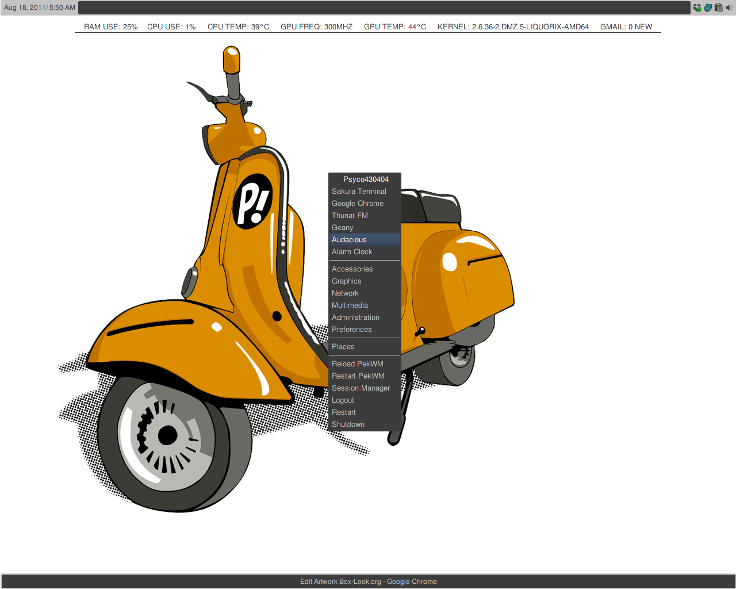The image size is (736, 589).
Task: Click the Dropbox tray icon
Action: point(697,8)
